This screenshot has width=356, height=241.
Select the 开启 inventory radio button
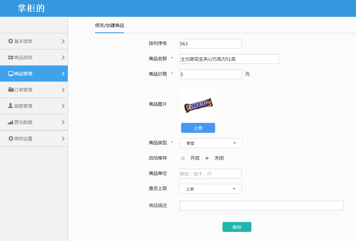tap(183, 158)
